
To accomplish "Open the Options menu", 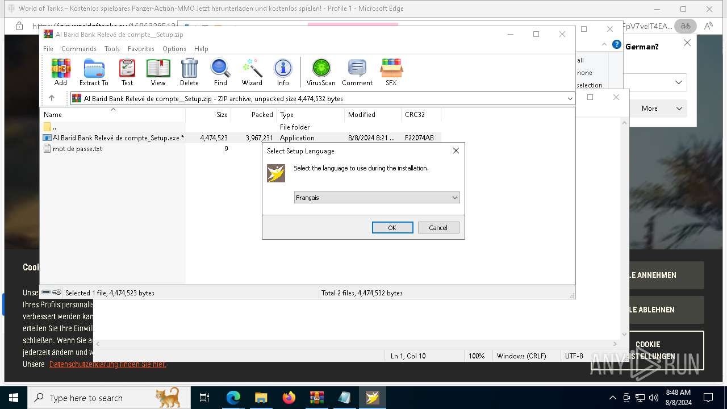I will click(174, 49).
